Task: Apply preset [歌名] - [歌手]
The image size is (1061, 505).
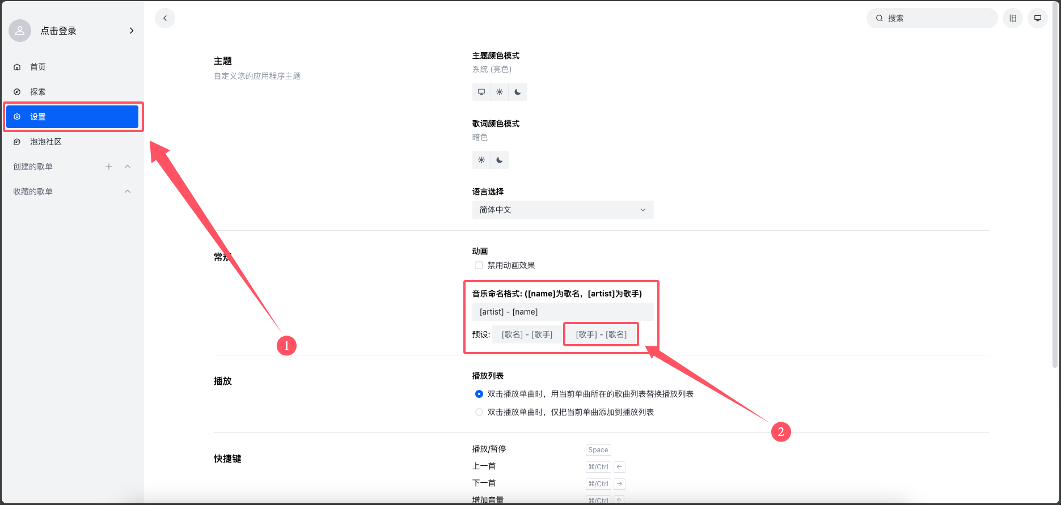Action: tap(527, 334)
